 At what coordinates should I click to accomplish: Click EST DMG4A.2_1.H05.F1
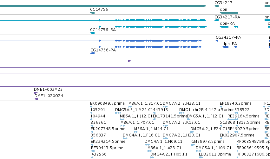pos(169,154)
